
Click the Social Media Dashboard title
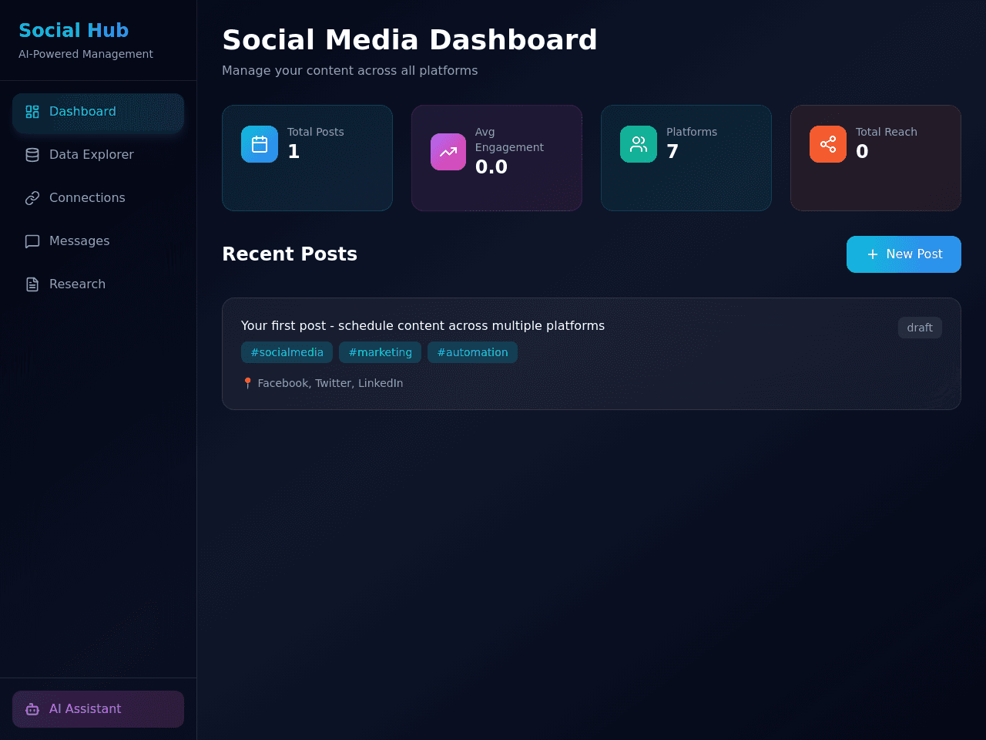410,40
